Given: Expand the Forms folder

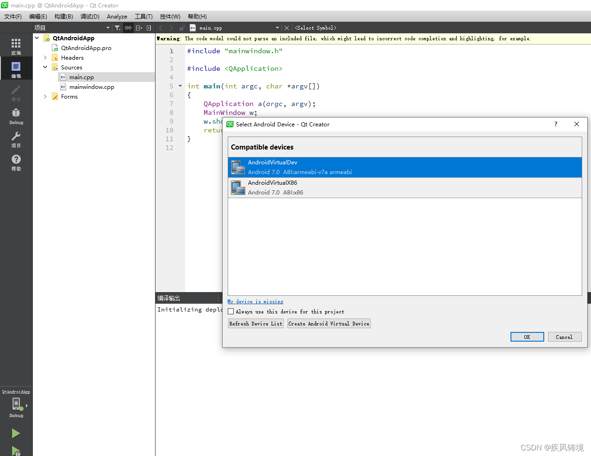Looking at the screenshot, I should point(45,96).
